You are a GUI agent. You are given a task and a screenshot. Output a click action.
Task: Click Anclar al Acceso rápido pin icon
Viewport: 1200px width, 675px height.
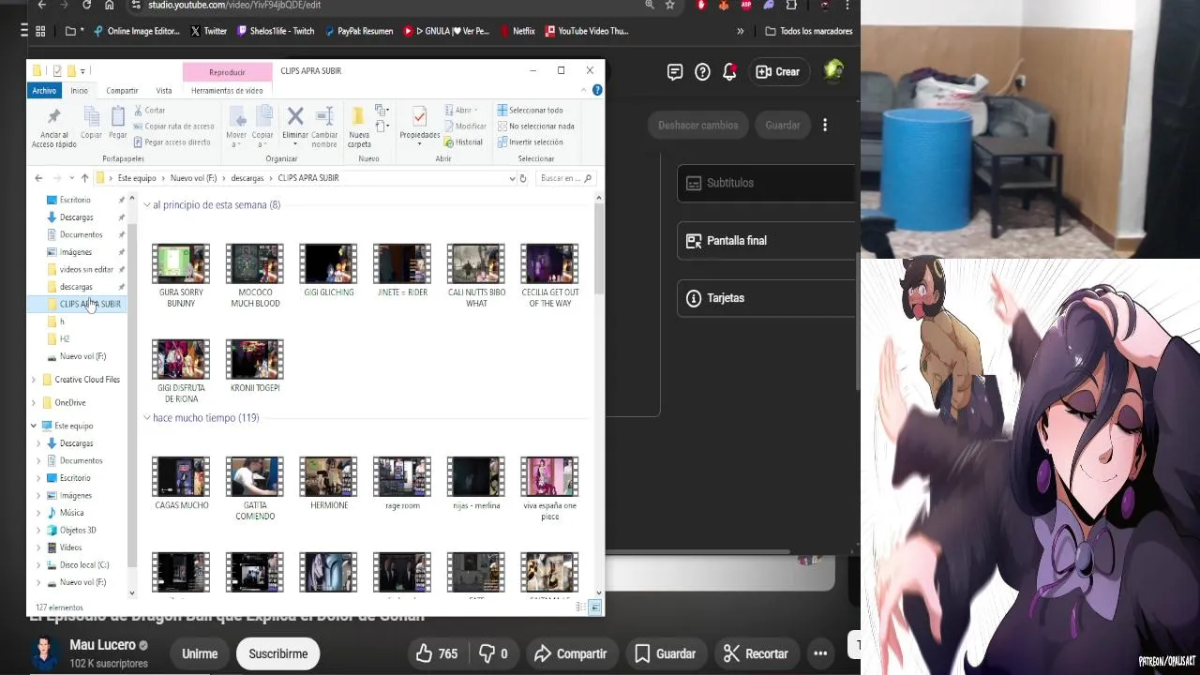(x=53, y=117)
